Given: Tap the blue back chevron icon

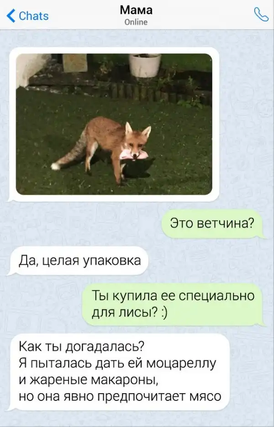Looking at the screenshot, I should click(x=11, y=16).
